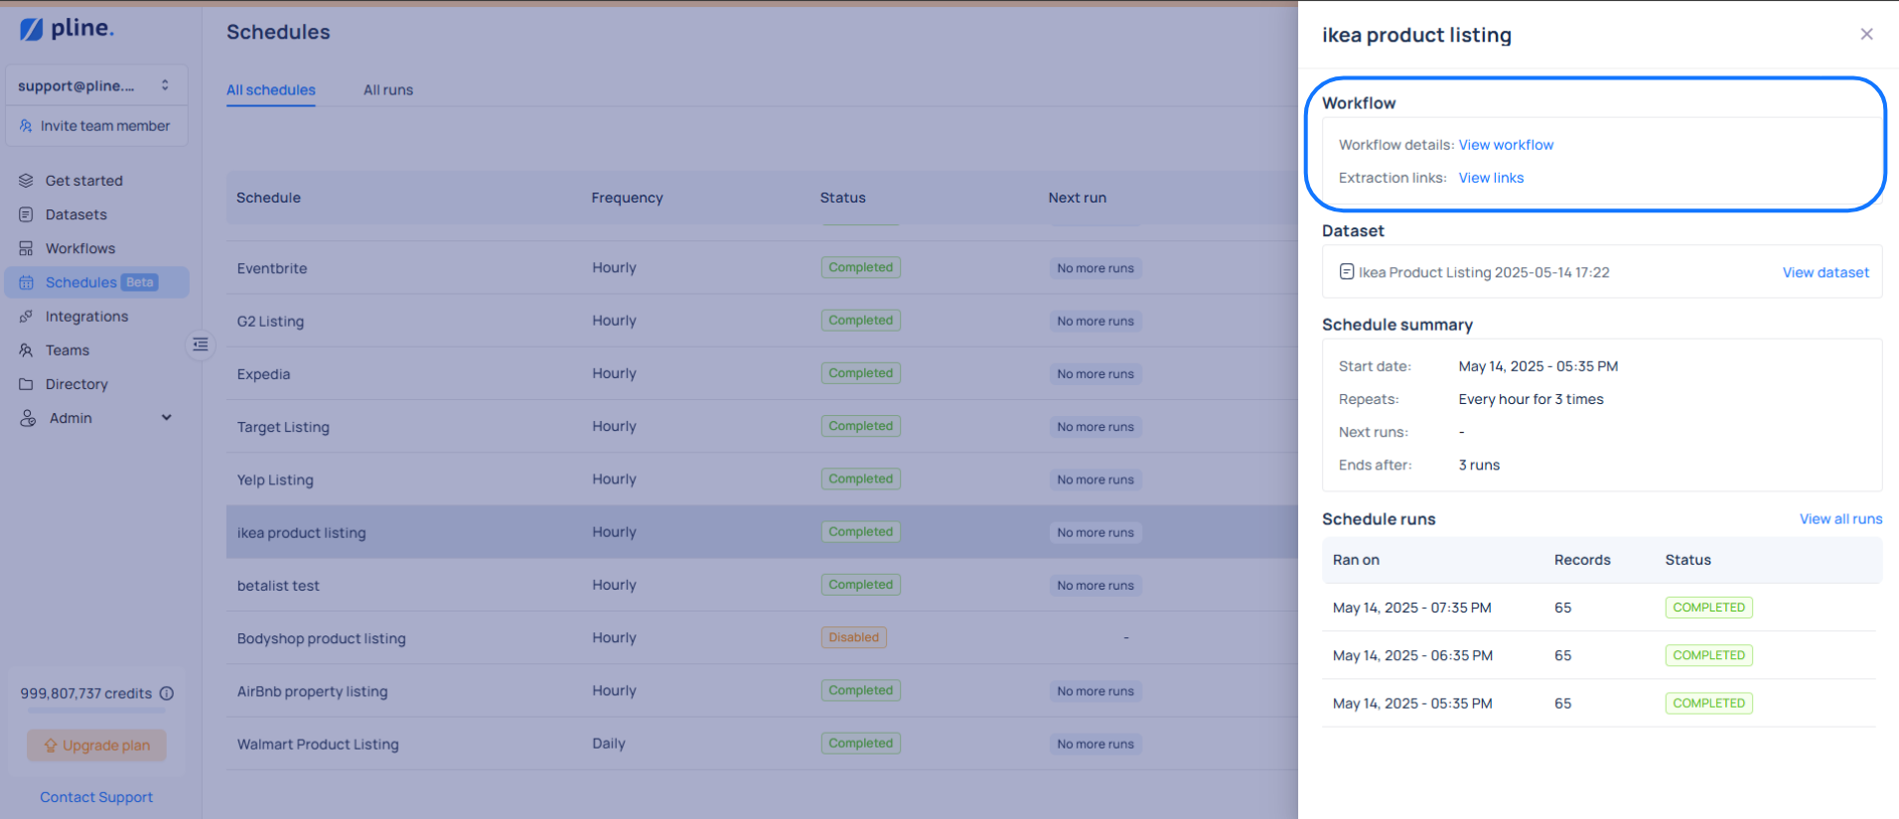Expand the Admin menu chevron
1899x819 pixels.
[x=167, y=418]
